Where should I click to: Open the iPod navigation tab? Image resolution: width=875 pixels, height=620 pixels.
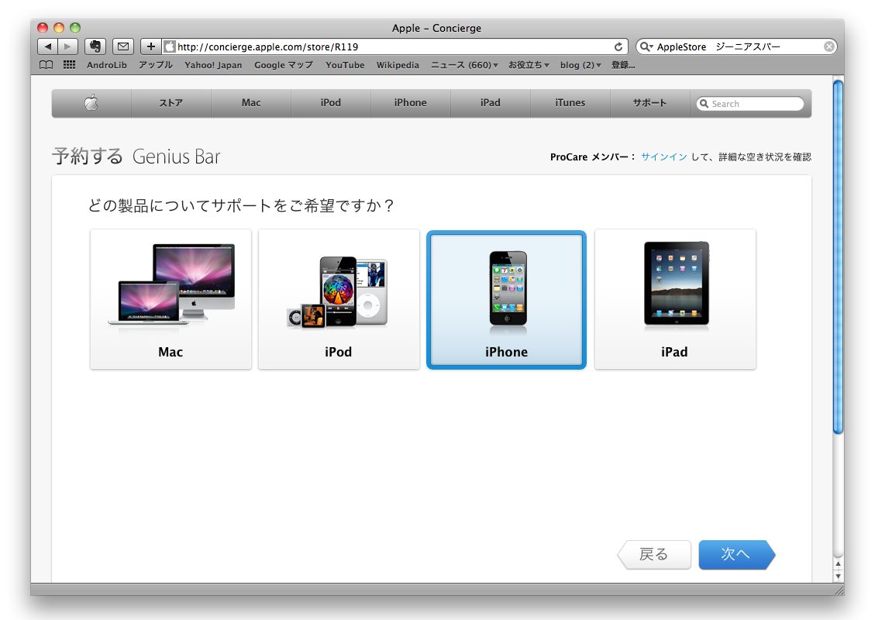click(331, 102)
